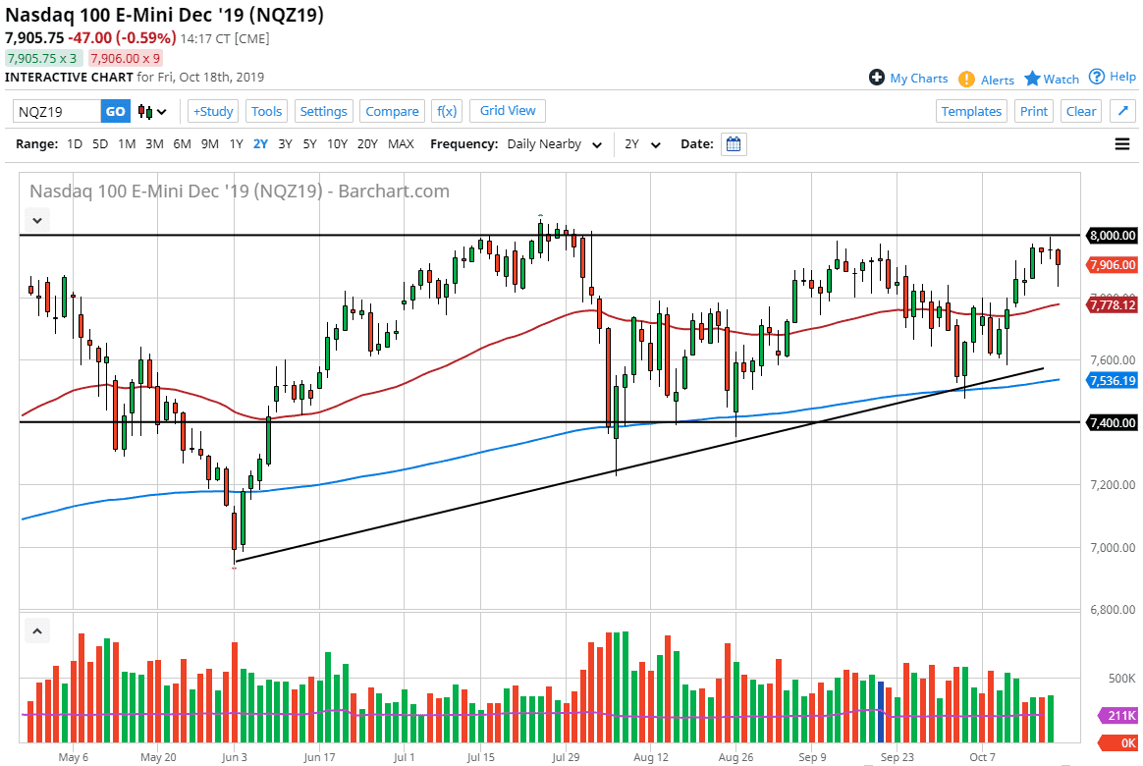The width and height of the screenshot is (1143, 766).
Task: Open the f(x) expressions tool
Action: pos(447,111)
